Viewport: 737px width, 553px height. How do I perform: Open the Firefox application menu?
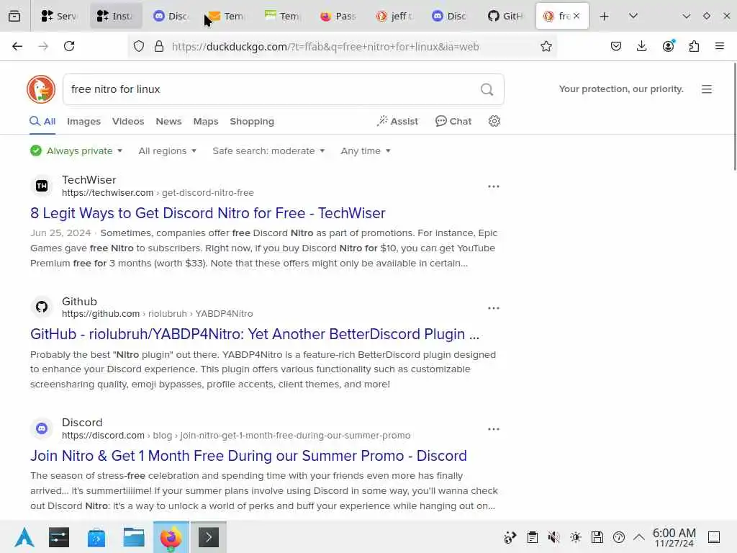tap(719, 46)
